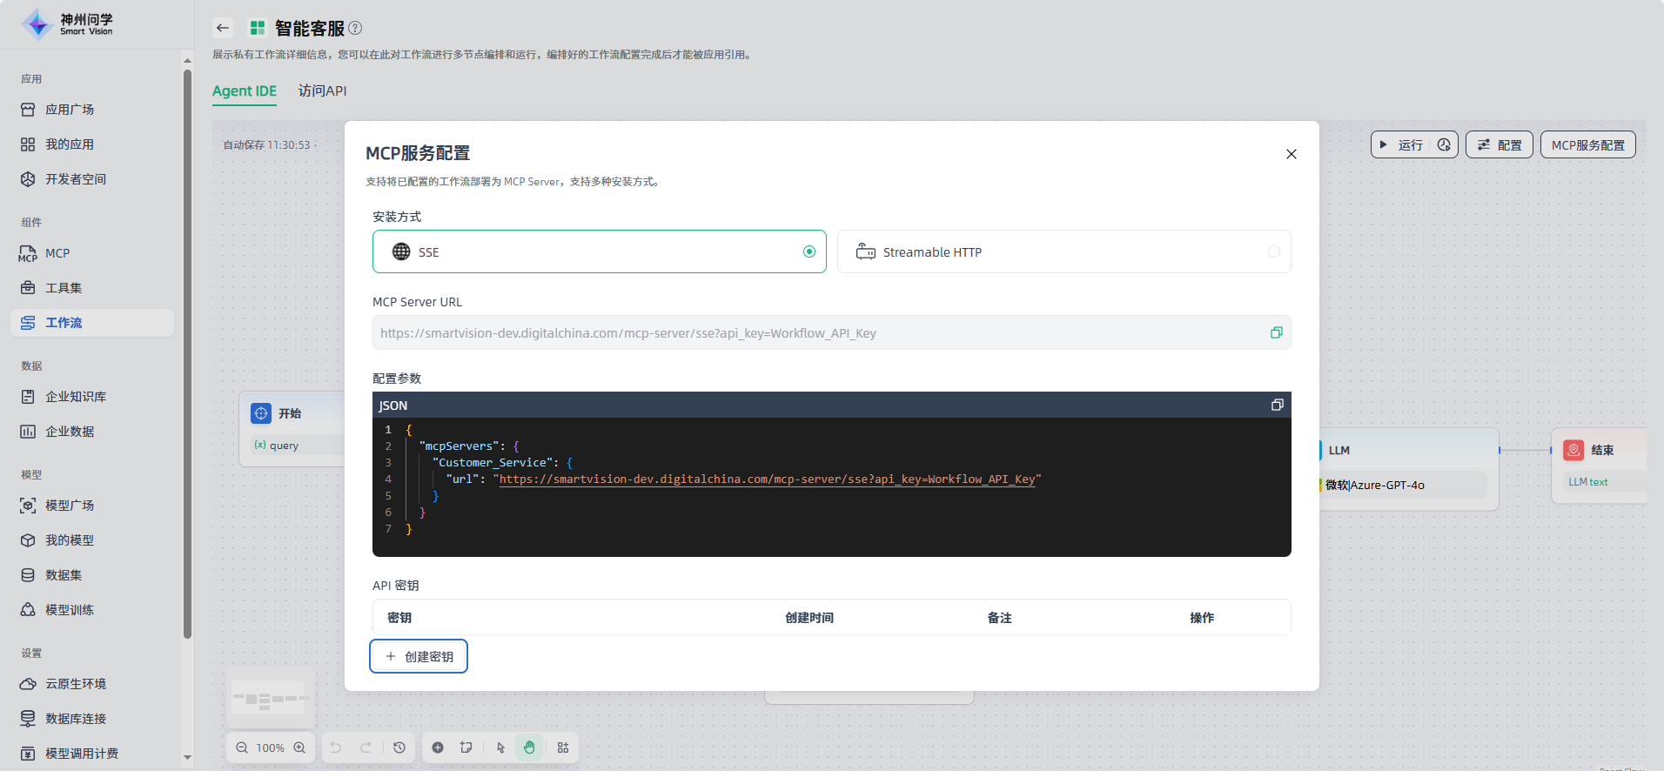The height and width of the screenshot is (771, 1664).
Task: Zoom in the workflow canvas
Action: tap(299, 748)
